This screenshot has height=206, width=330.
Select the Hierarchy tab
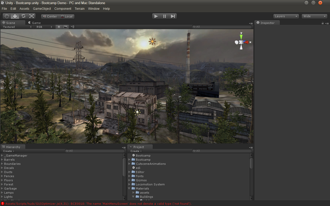point(13,147)
